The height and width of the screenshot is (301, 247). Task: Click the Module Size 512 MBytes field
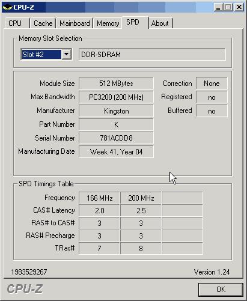click(x=116, y=84)
